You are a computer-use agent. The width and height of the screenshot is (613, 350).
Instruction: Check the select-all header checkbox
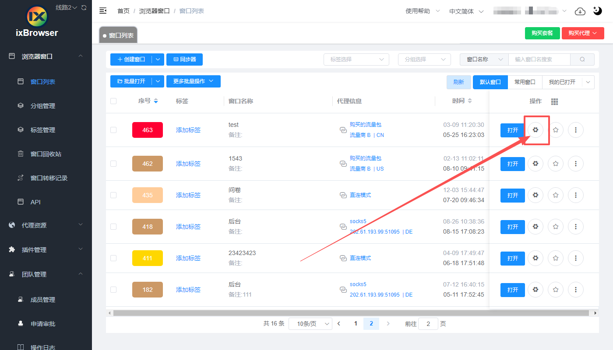[x=113, y=101]
